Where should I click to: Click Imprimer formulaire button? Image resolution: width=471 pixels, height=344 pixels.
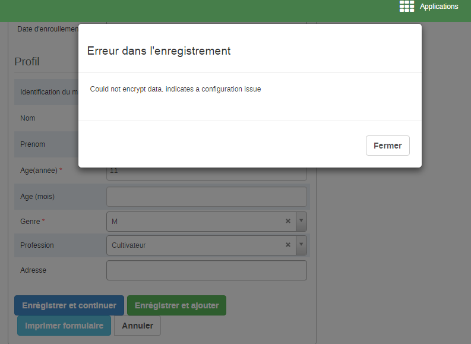(64, 326)
